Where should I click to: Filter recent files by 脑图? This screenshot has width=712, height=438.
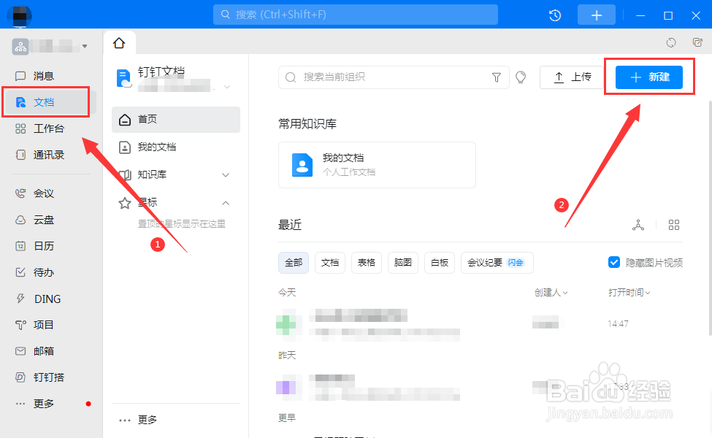403,263
